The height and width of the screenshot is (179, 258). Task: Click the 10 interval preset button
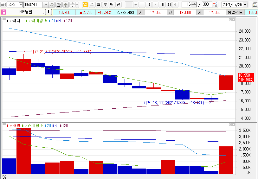[162, 5]
